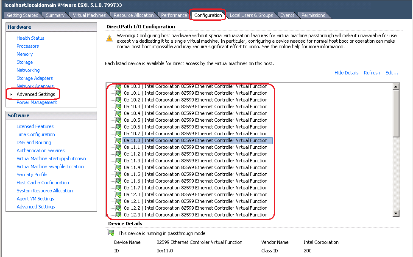Open the Processors hardware page
This screenshot has height=257, width=413.
tap(28, 46)
